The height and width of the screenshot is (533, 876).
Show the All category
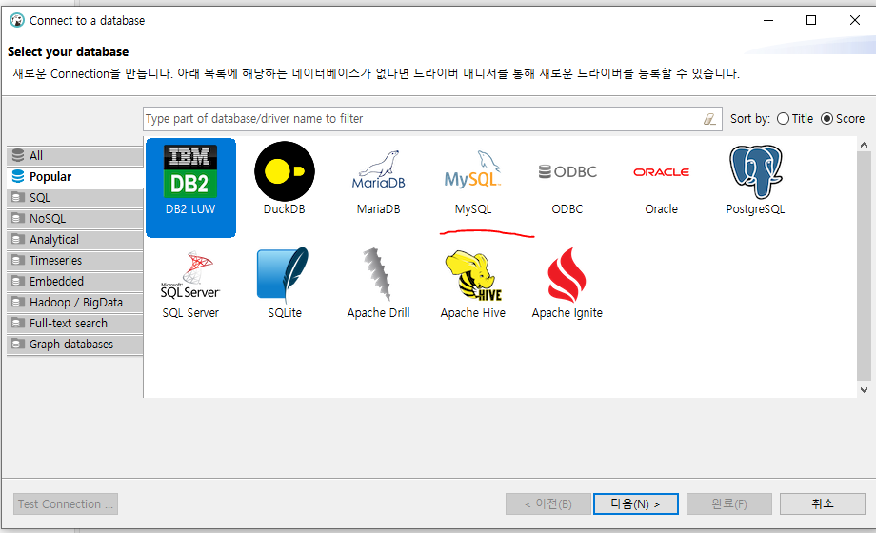75,156
